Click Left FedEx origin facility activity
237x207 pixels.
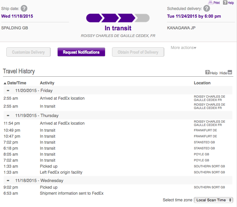click(x=61, y=172)
